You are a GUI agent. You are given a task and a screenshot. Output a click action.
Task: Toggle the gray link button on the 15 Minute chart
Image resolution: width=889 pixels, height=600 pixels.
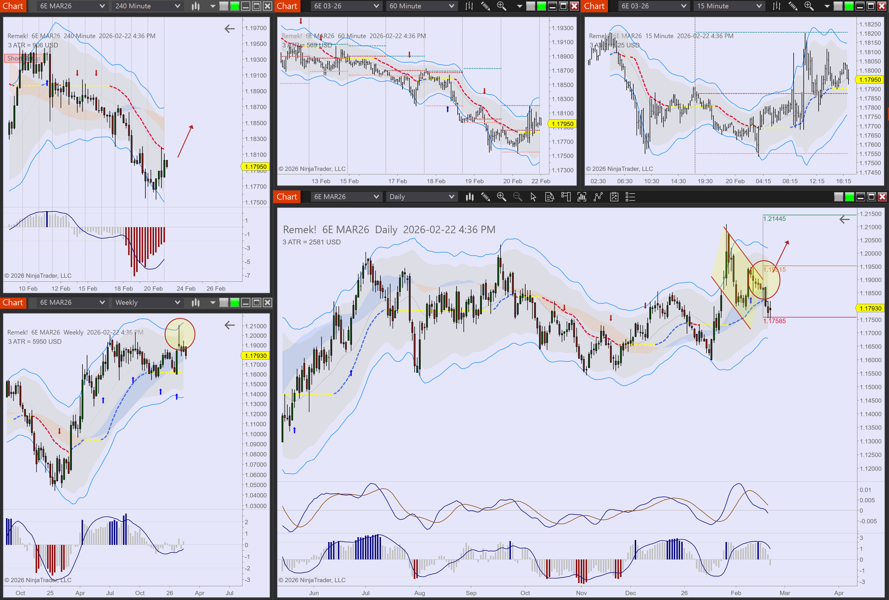[838, 6]
